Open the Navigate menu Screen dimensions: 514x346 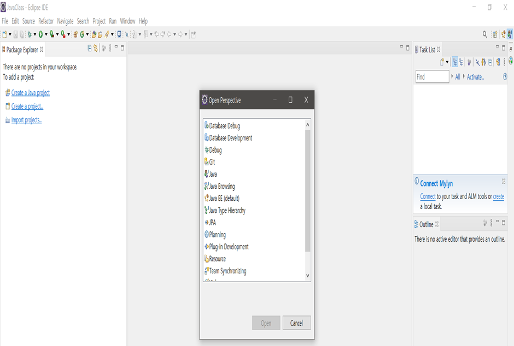pos(65,21)
